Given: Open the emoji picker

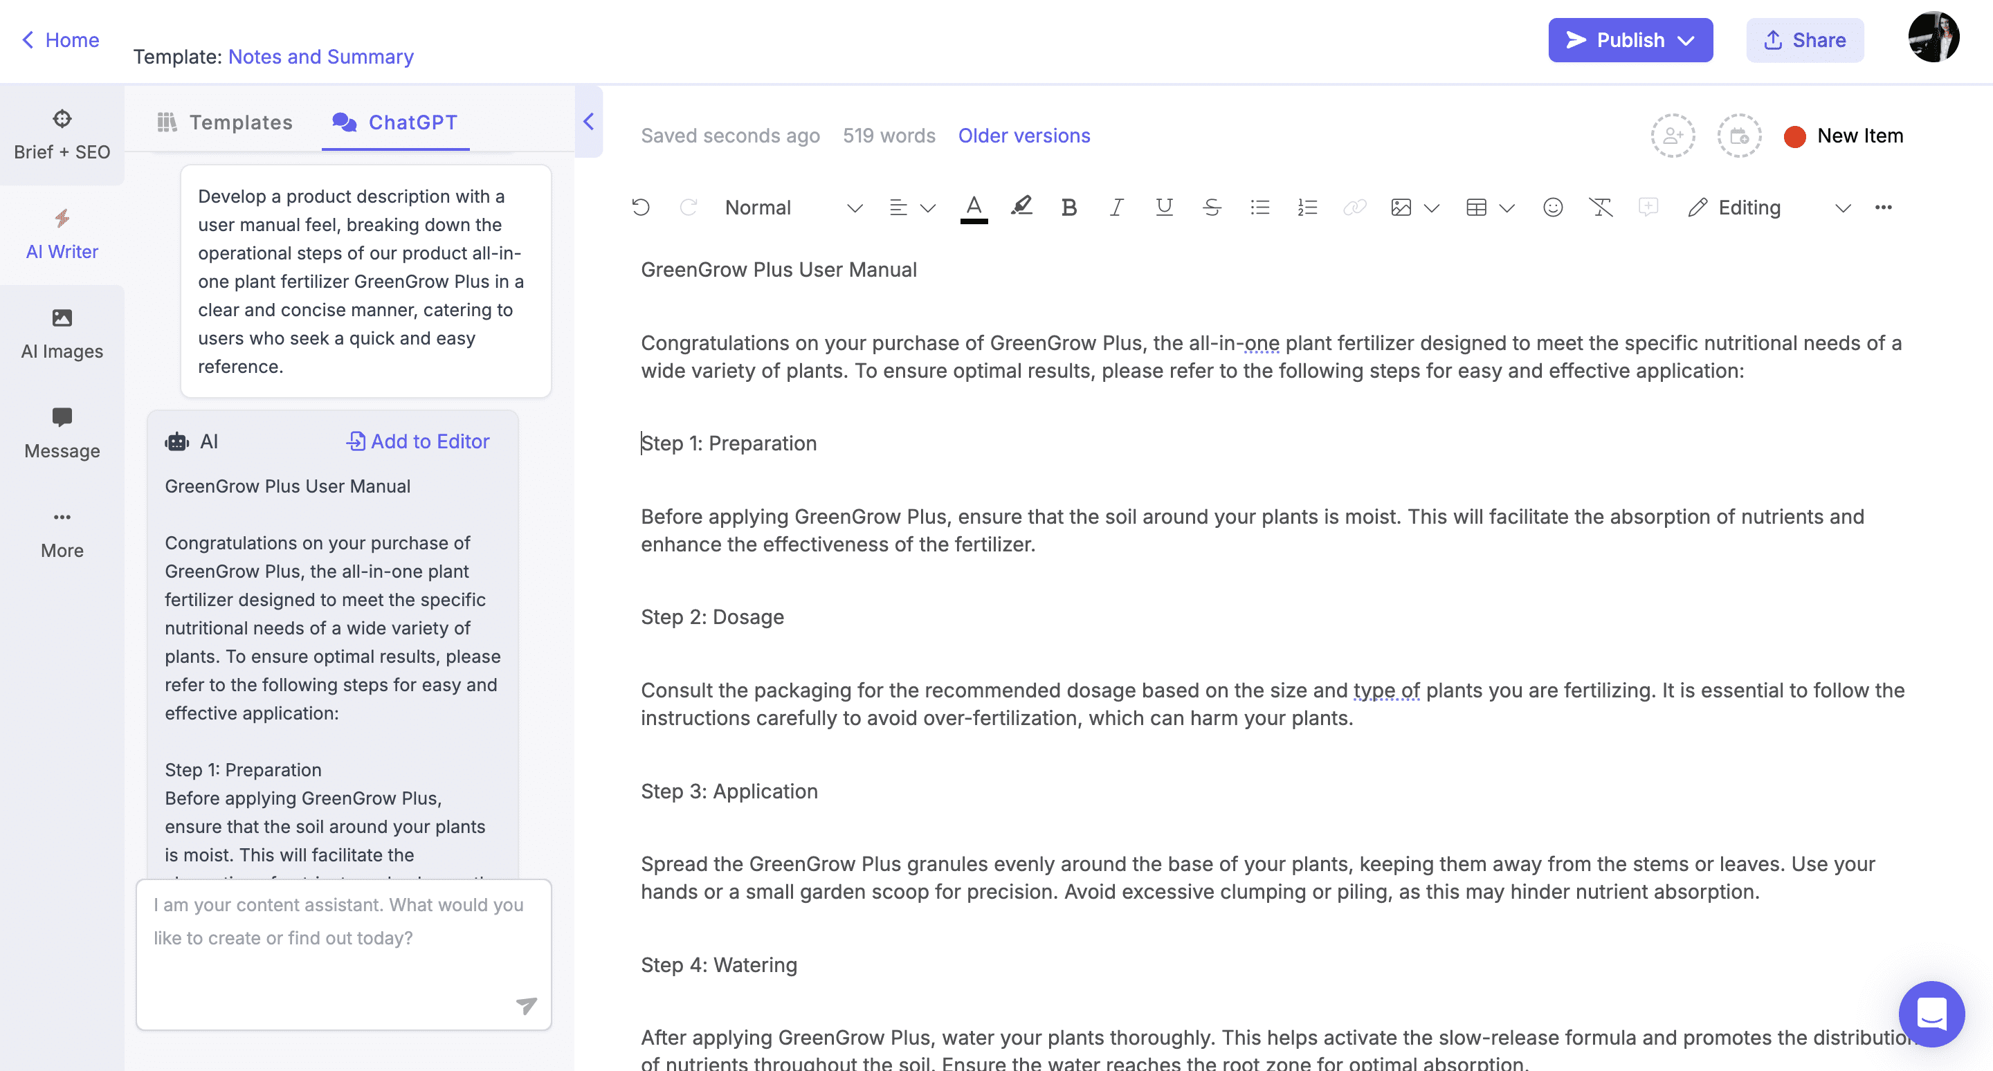Looking at the screenshot, I should (1553, 208).
